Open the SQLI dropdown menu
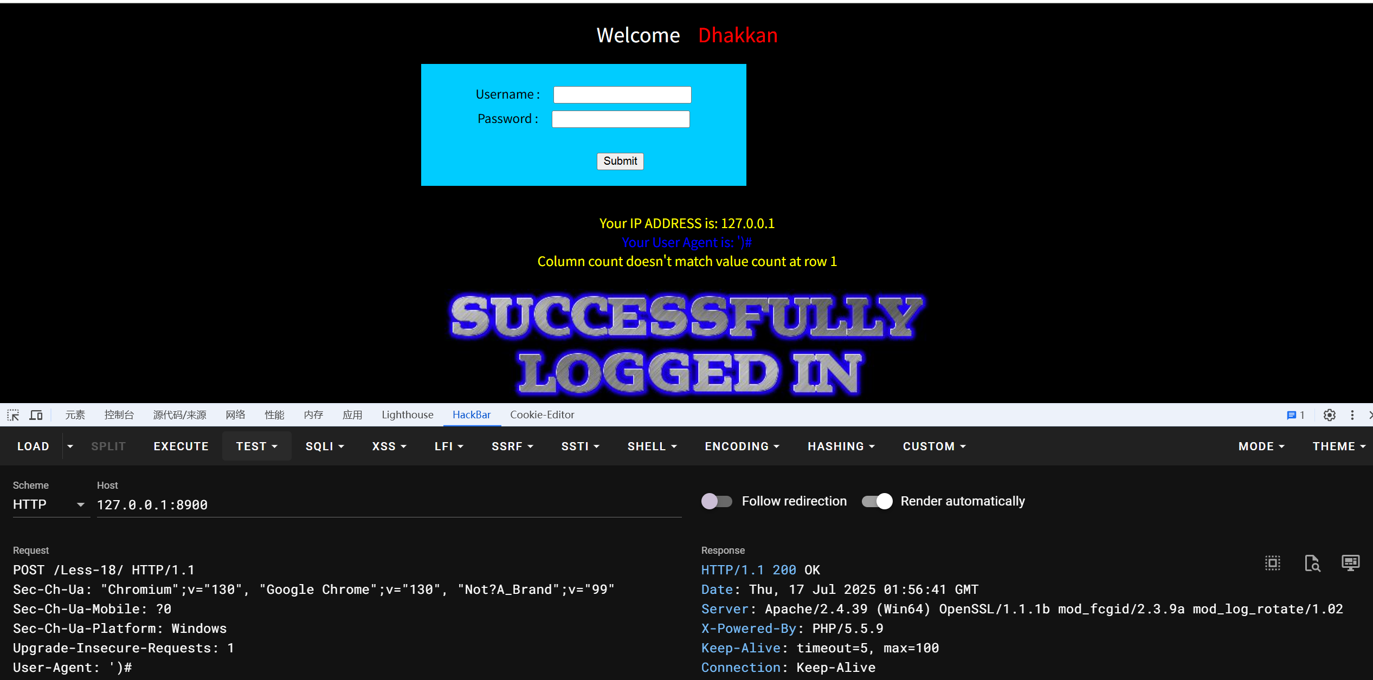Screen dimensions: 1373x680 tap(325, 446)
